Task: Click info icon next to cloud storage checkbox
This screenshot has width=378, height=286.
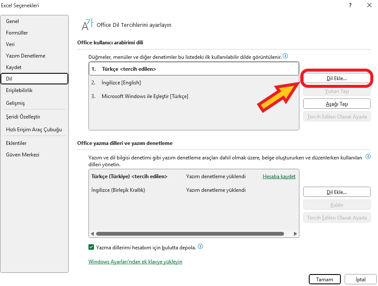Action: [x=200, y=246]
